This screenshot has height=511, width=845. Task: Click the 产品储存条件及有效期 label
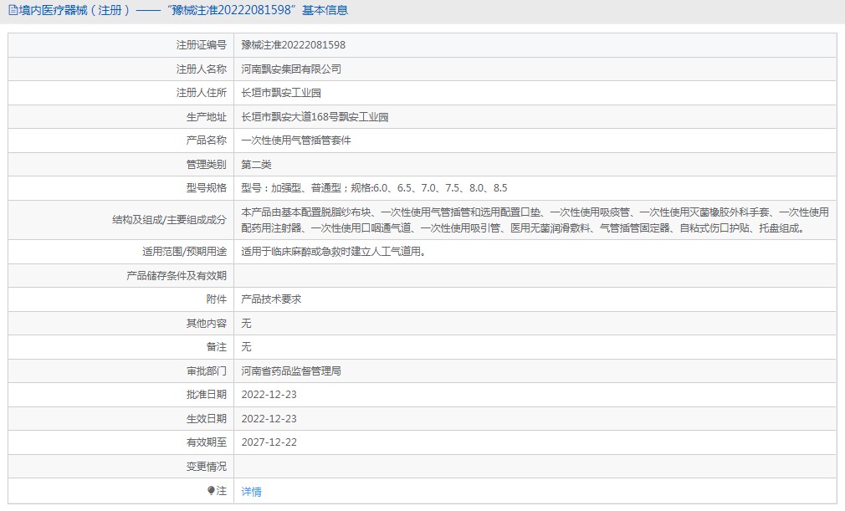[x=177, y=276]
